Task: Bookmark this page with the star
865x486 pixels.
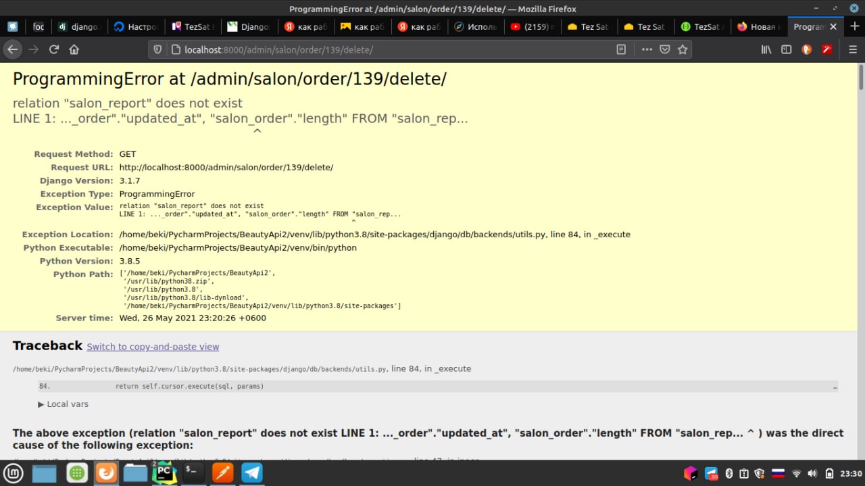Action: coord(683,49)
